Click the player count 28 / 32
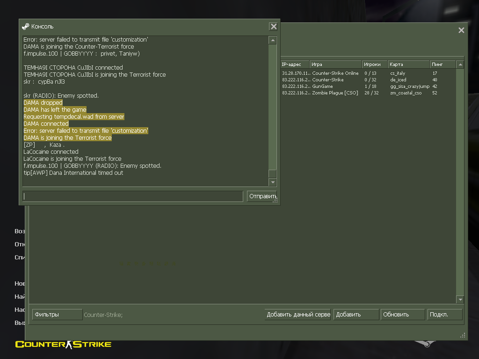 [x=371, y=93]
